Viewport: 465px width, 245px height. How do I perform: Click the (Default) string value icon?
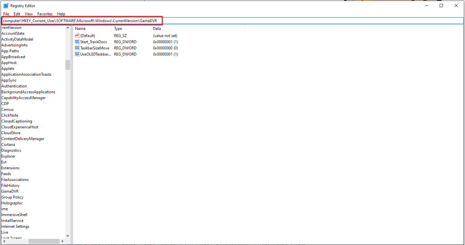(77, 35)
